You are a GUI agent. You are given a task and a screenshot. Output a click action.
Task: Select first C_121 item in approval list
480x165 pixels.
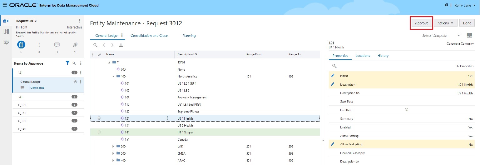[x=48, y=105]
